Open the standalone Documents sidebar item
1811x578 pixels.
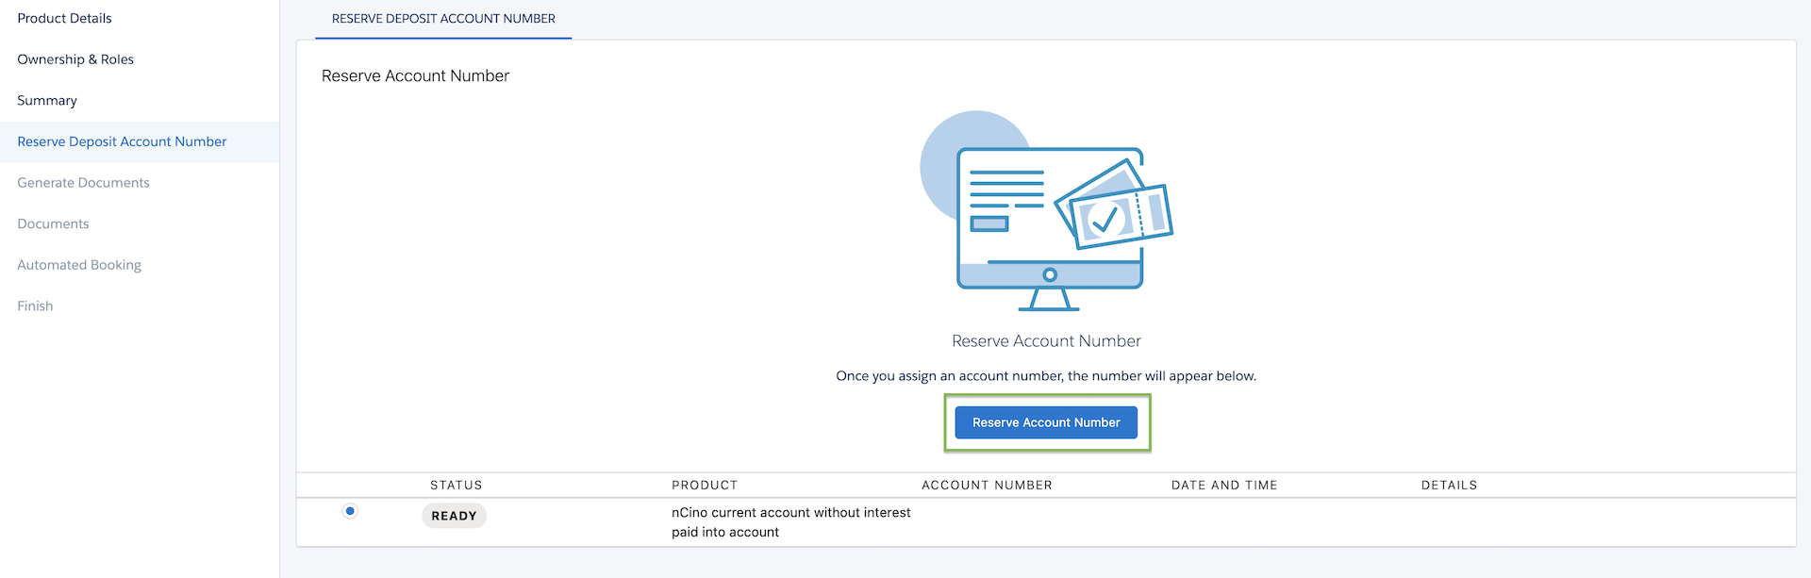[x=53, y=224]
